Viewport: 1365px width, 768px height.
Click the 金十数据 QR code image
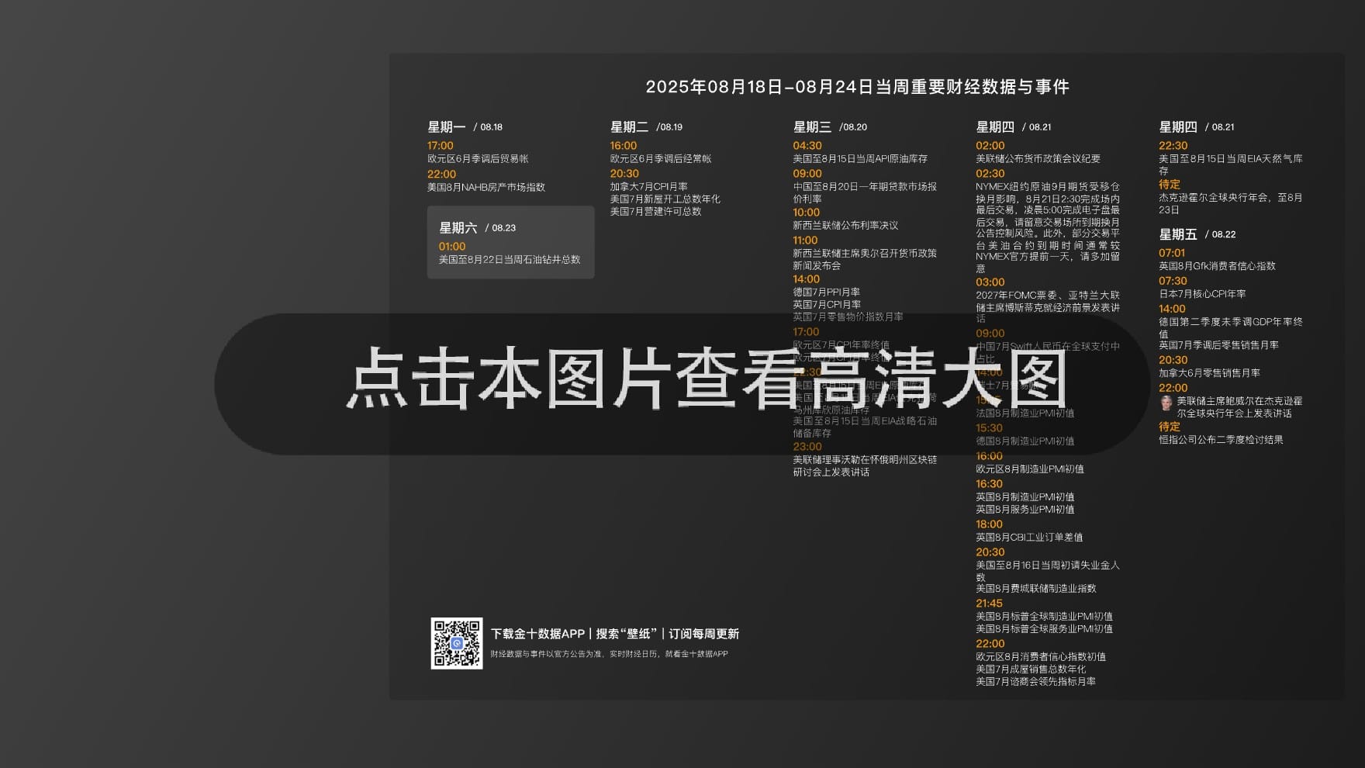pos(456,643)
